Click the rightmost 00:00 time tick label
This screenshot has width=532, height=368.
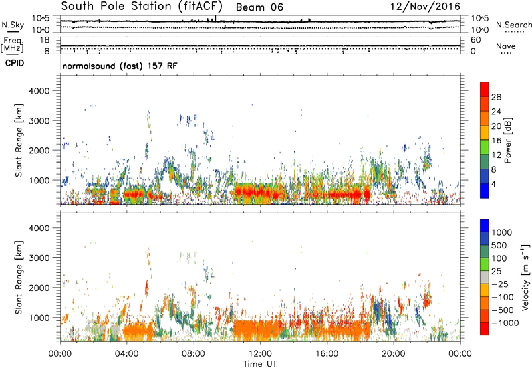(x=460, y=354)
